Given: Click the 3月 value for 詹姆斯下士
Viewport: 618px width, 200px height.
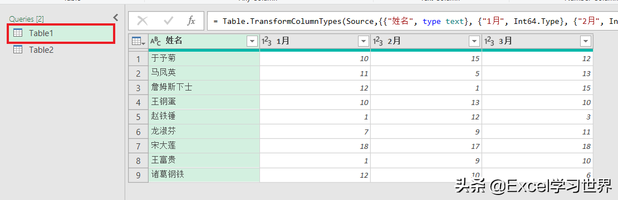Looking at the screenshot, I should pyautogui.click(x=537, y=88).
